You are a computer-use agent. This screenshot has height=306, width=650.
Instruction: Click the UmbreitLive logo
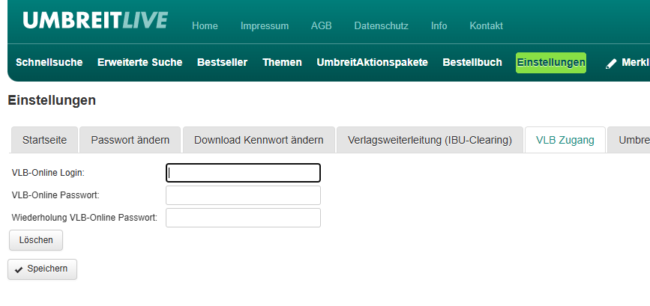point(95,21)
